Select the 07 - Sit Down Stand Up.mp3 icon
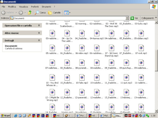 click(x=112, y=48)
